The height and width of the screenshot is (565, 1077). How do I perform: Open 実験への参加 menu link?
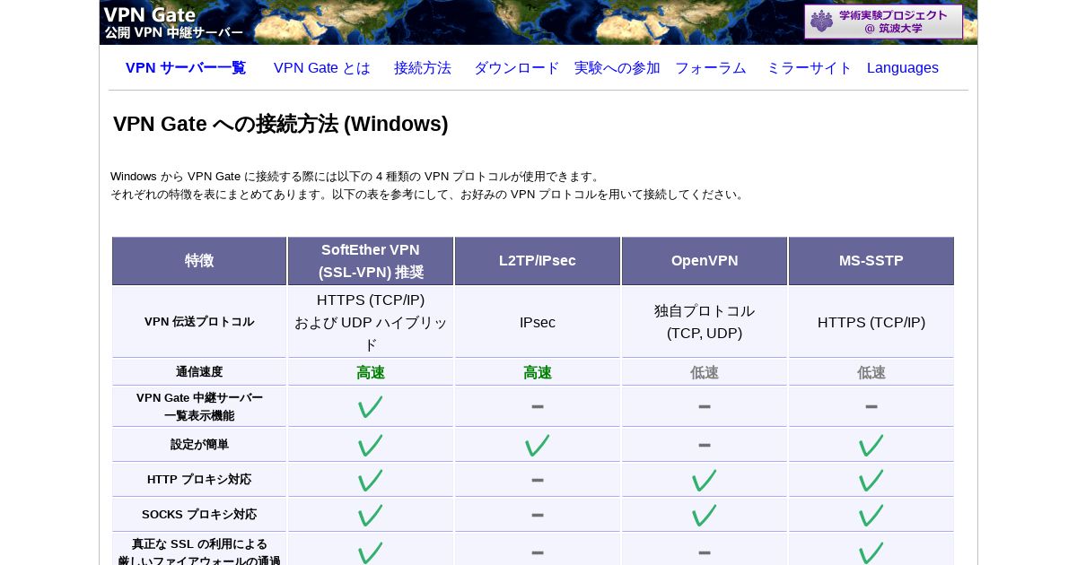pos(617,68)
